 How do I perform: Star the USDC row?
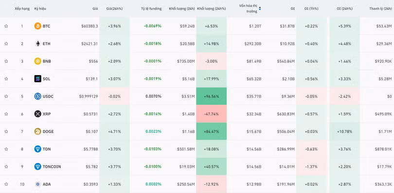(x=6, y=96)
